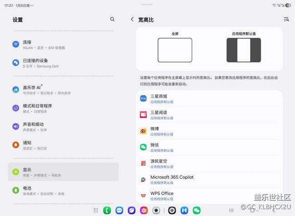Select the 全屏 aspect ratio preview
The height and width of the screenshot is (216, 295).
pyautogui.click(x=175, y=50)
